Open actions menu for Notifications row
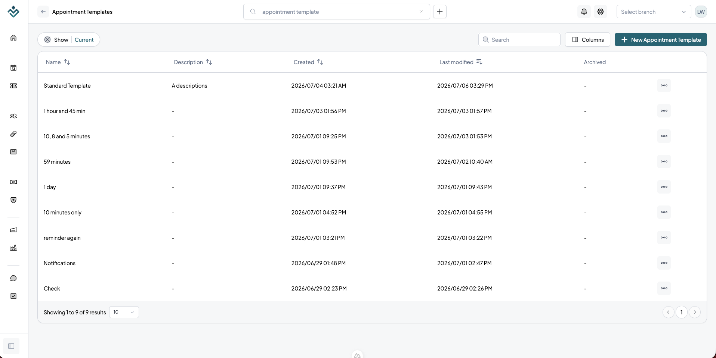Screen dimensions: 716x358 664,263
